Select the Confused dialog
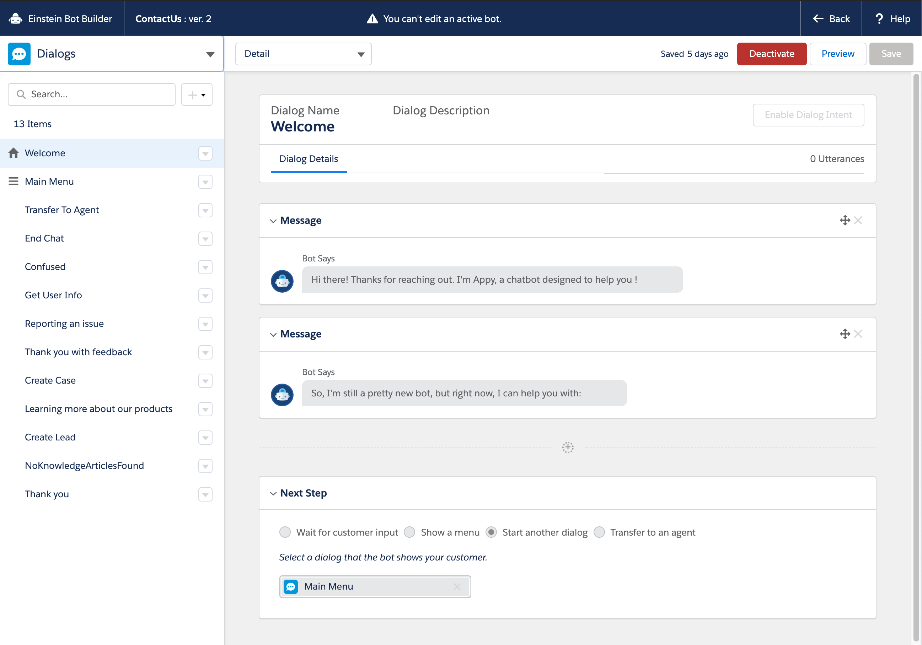922x645 pixels. (112, 267)
